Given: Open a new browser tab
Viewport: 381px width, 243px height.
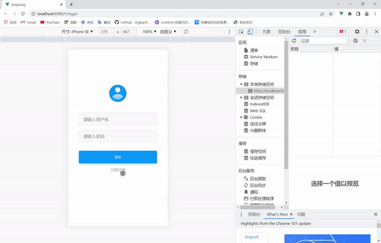Looking at the screenshot, I should tap(71, 4).
